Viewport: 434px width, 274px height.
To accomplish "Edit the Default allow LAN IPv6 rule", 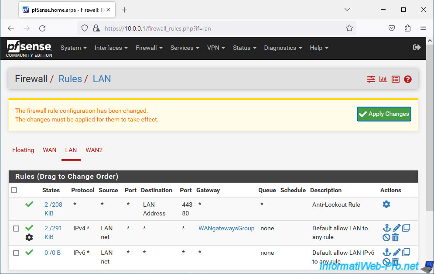I will pyautogui.click(x=396, y=253).
